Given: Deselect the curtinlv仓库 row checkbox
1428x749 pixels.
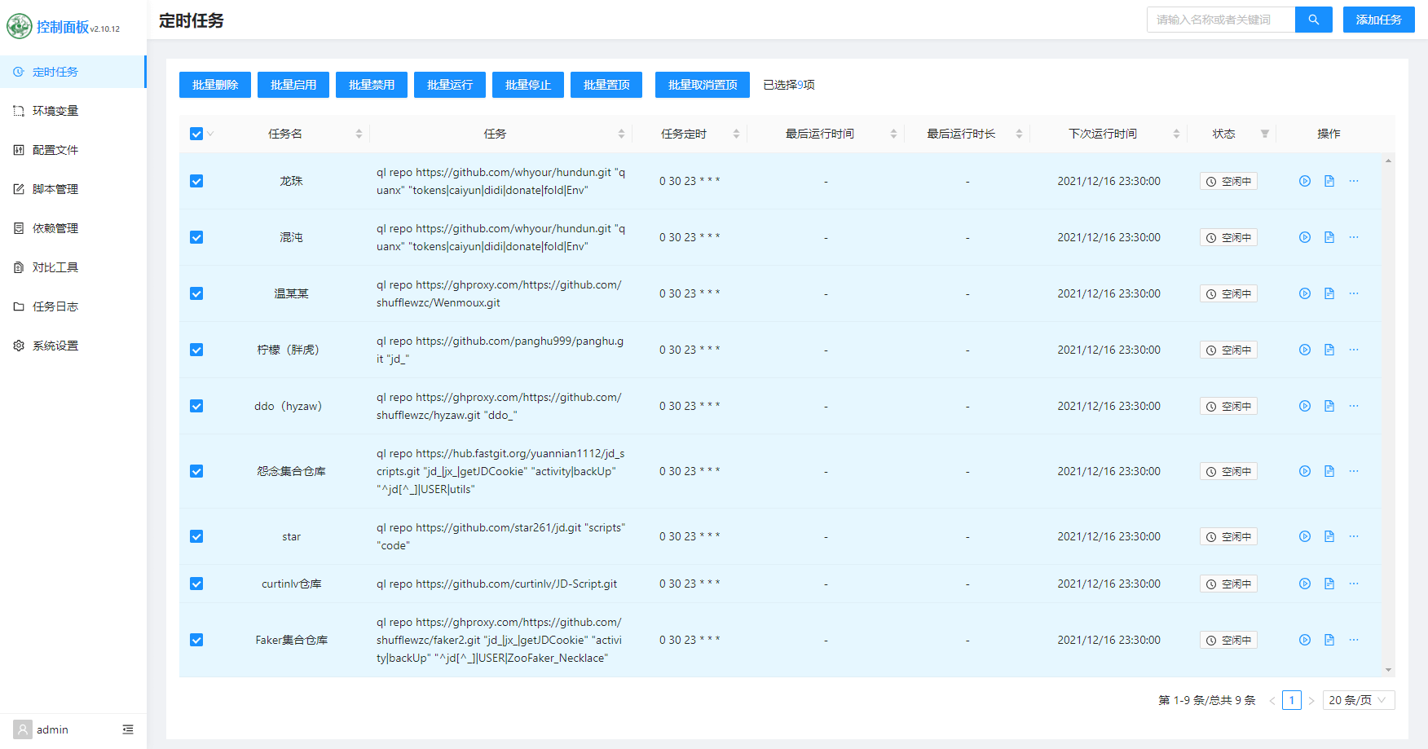Looking at the screenshot, I should click(196, 584).
